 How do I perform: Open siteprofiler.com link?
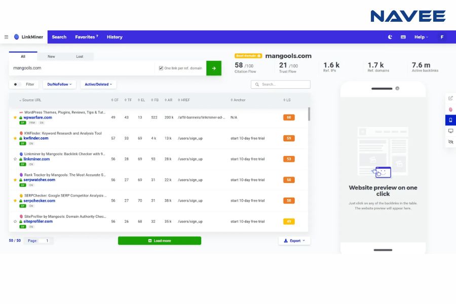(x=38, y=221)
